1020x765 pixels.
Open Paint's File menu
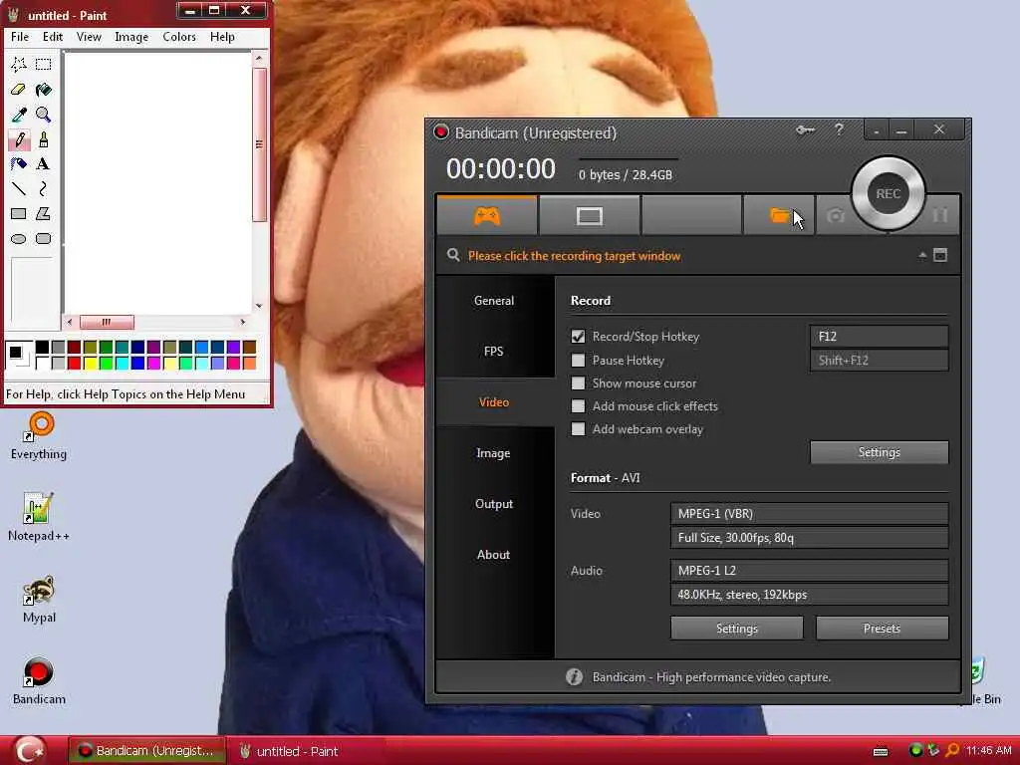point(20,37)
